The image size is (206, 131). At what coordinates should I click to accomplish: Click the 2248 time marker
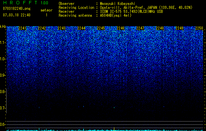tap(160, 28)
